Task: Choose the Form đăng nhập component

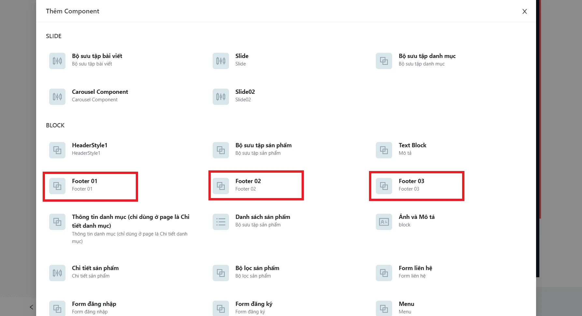Action: coord(94,307)
